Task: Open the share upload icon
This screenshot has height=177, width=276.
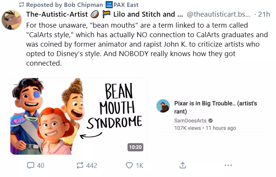Action: tap(183, 165)
